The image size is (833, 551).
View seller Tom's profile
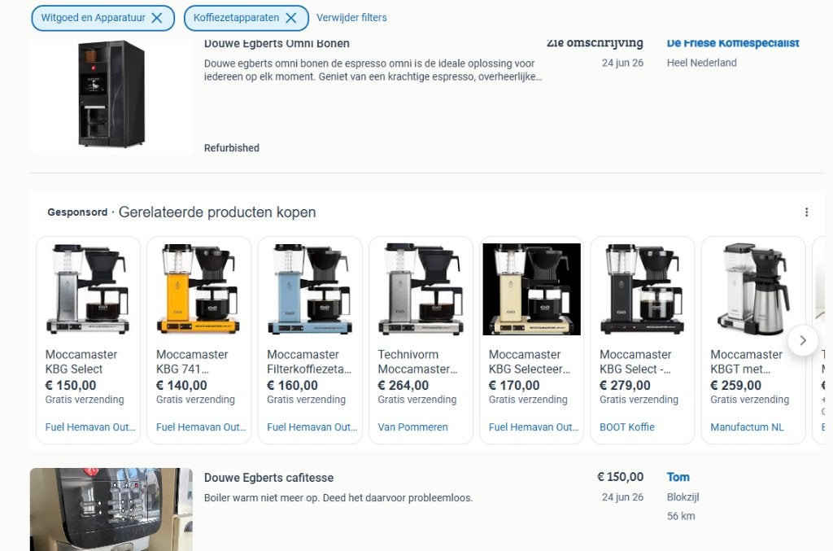coord(678,477)
